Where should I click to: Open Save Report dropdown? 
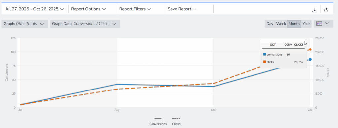coord(182,9)
